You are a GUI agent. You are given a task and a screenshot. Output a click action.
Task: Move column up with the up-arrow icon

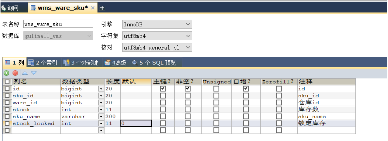point(25,73)
